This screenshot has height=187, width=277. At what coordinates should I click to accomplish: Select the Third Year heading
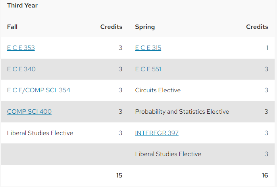(22, 6)
